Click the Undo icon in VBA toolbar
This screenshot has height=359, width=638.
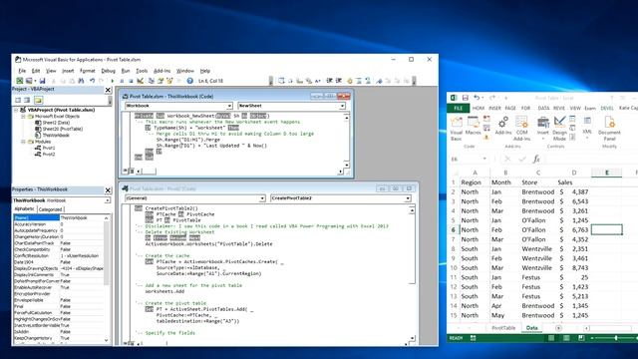click(x=93, y=81)
